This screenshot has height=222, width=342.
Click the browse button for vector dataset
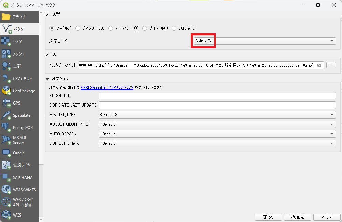pos(331,65)
